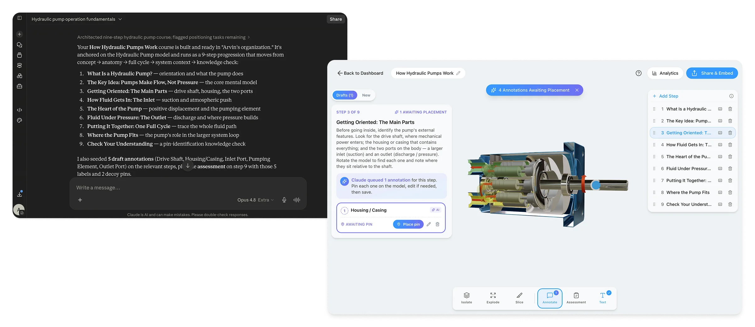Click Share in the Claude chat window
755x327 pixels.
336,19
